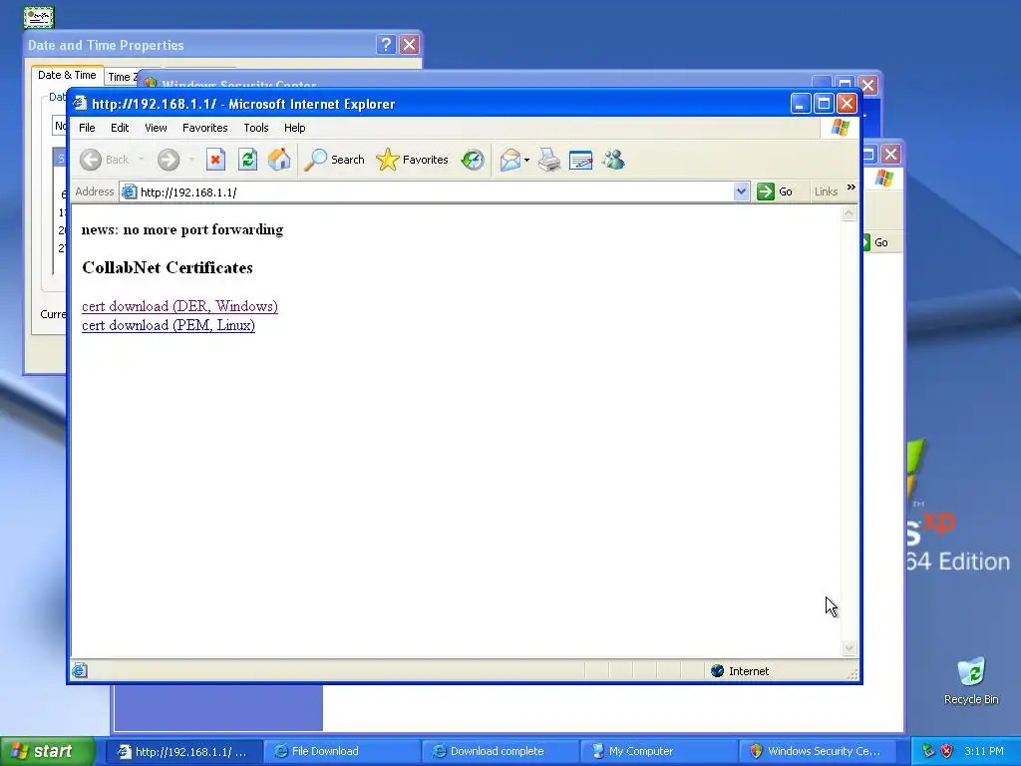
Task: Click the scrollbar up arrow in IE
Action: click(849, 213)
